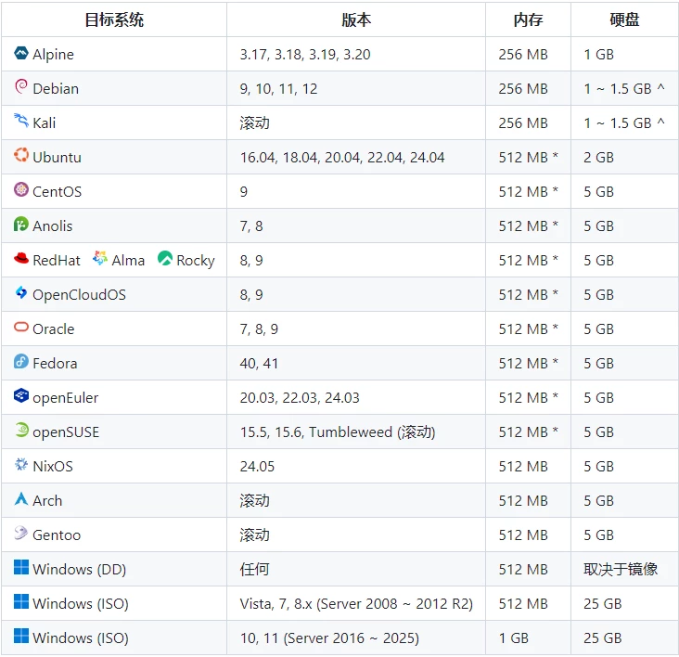Viewport: 679px width, 657px height.
Task: Click the 目标系统 column header
Action: [x=114, y=19]
